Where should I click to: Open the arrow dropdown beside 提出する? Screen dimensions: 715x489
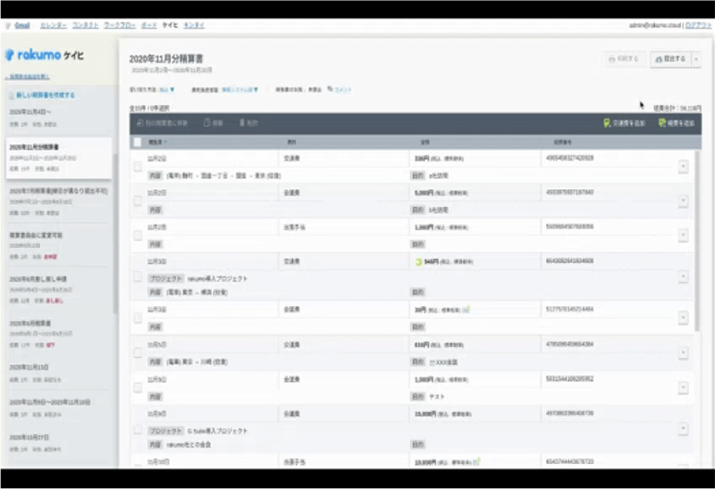696,59
